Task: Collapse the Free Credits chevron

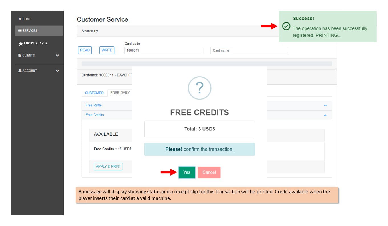Action: click(325, 115)
